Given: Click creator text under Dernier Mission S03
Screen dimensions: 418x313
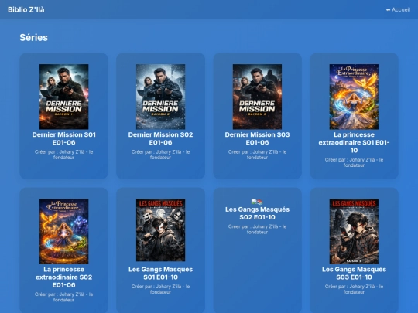Looking at the screenshot, I should pos(257,155).
